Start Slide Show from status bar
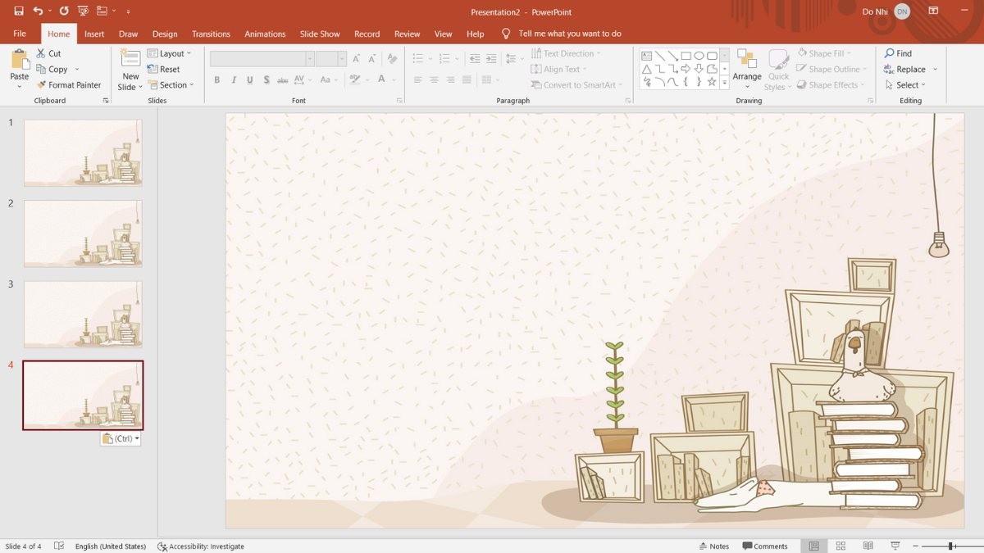This screenshot has height=553, width=984. 895,546
